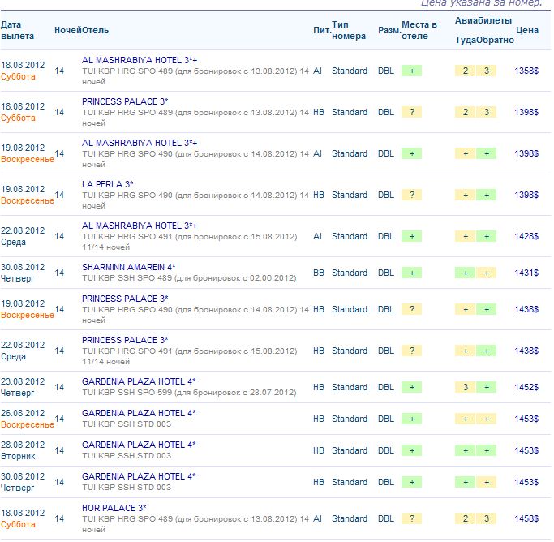Click 'DBL' accommodation in 1452$ row

coord(386,387)
